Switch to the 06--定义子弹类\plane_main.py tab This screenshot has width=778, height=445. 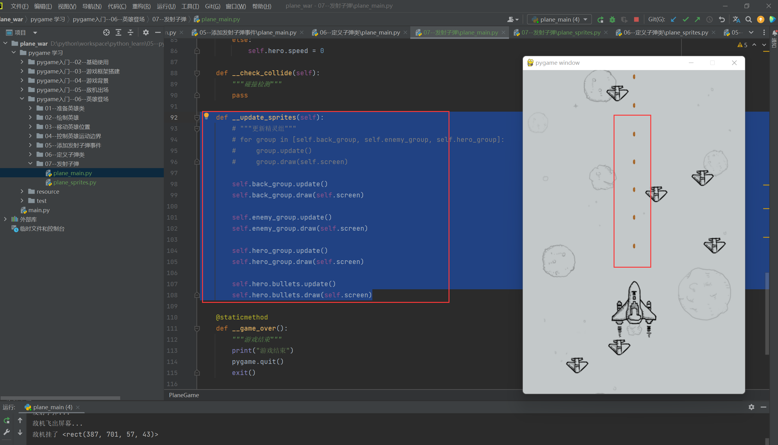click(x=360, y=32)
